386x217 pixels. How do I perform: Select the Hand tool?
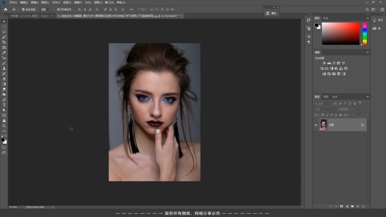click(4, 120)
